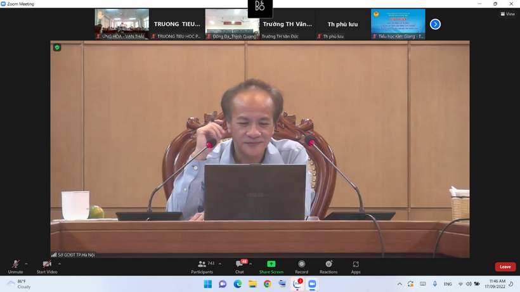Show next participants with blue arrow
Viewport: 520px width, 292px height.
435,24
